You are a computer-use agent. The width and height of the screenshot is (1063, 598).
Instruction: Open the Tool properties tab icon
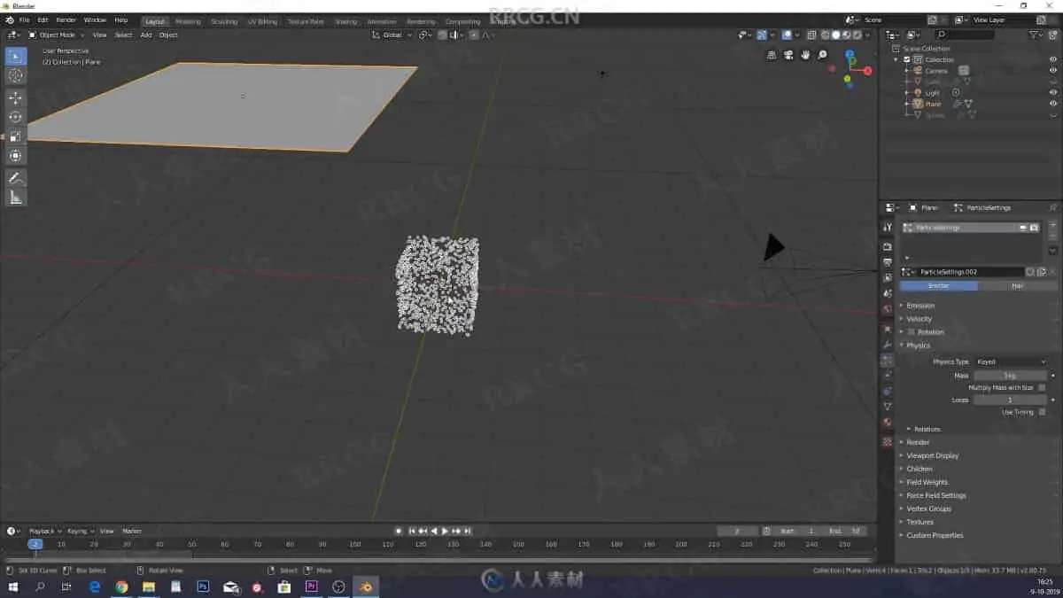click(887, 228)
